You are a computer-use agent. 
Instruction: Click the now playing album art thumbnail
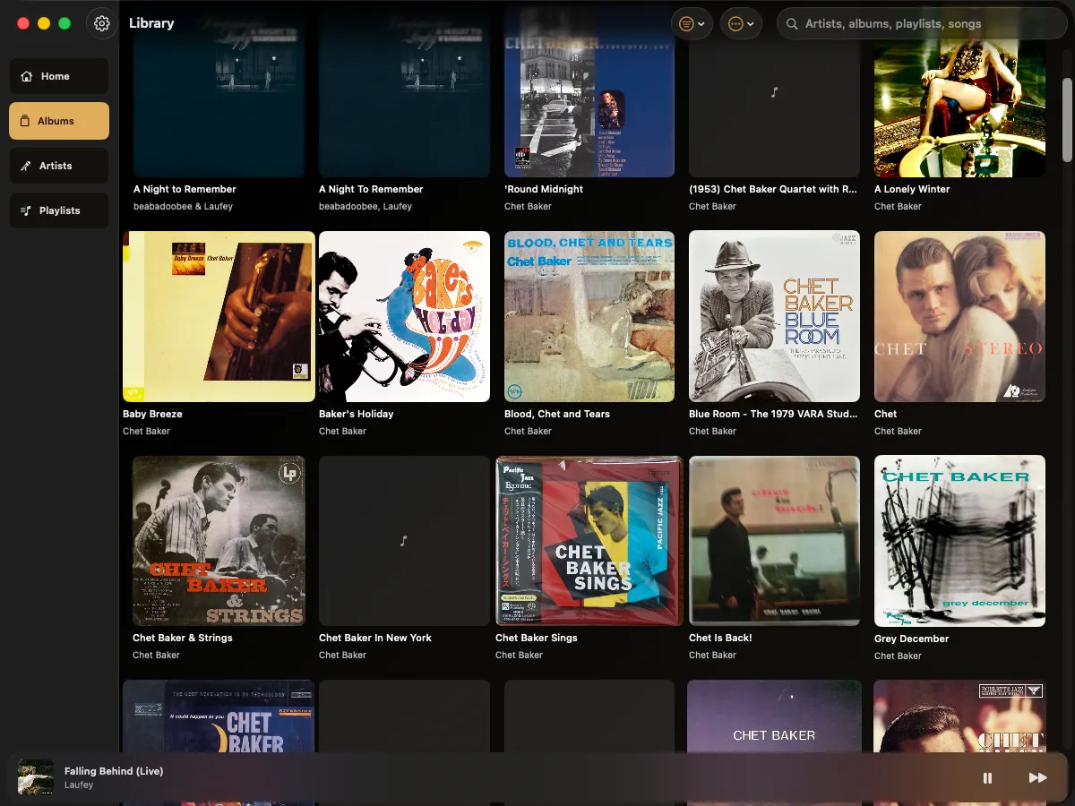36,777
